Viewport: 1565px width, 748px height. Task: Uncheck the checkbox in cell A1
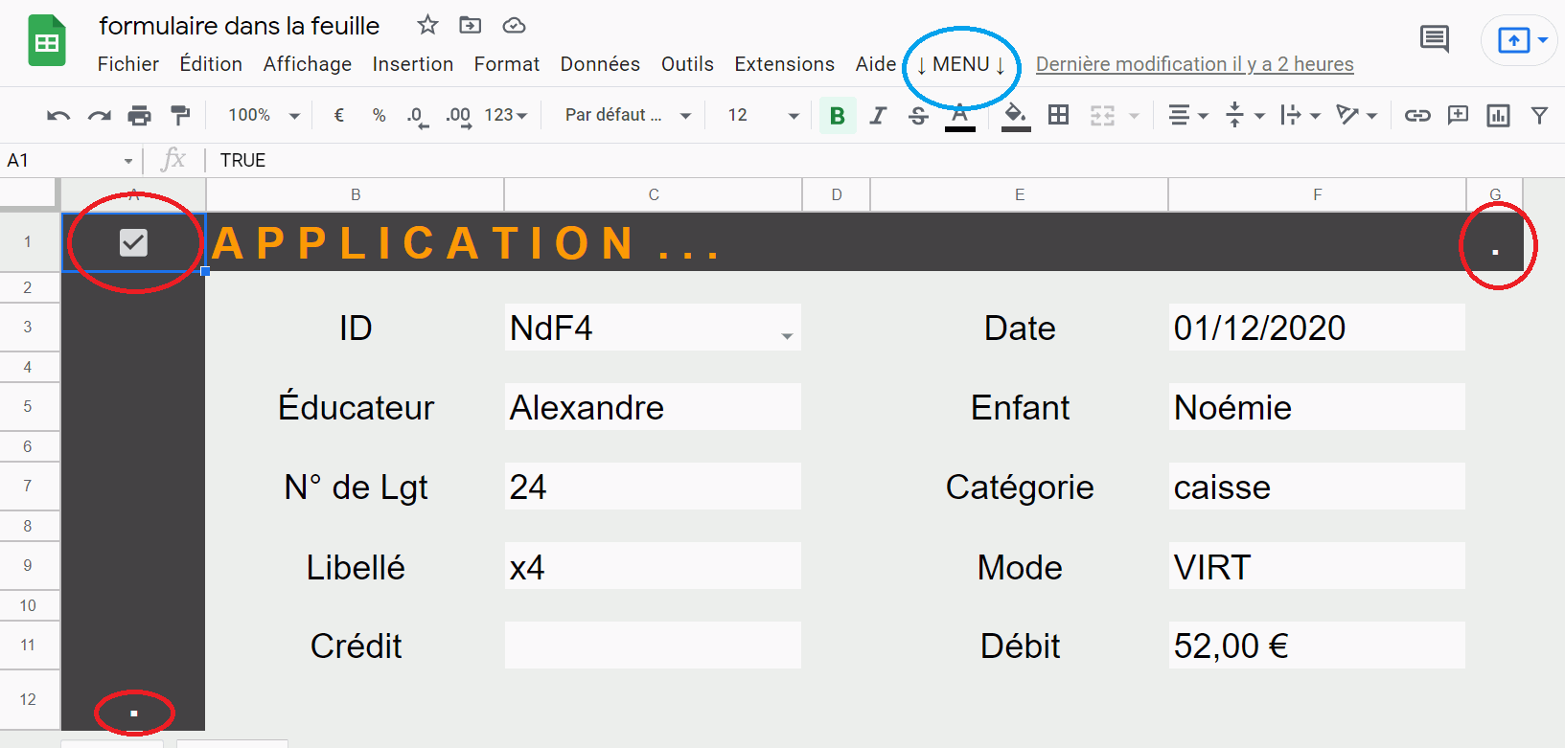click(x=133, y=242)
